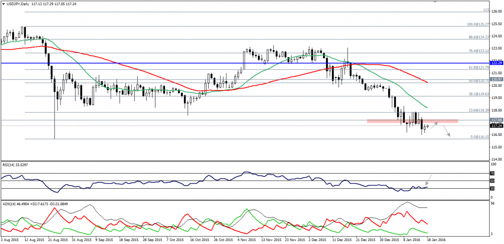504x244 pixels.
Task: Click the RSI 70 level label
Action: coord(492,173)
